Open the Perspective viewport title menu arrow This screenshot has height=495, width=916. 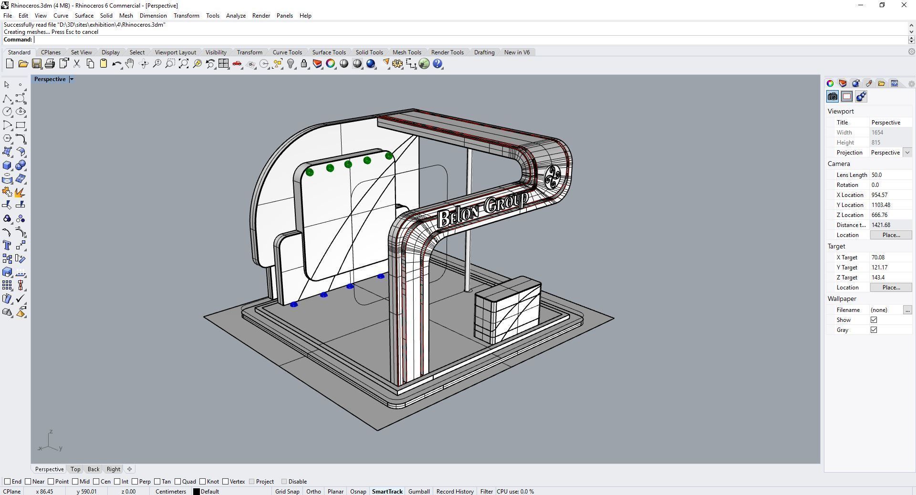[x=72, y=79]
